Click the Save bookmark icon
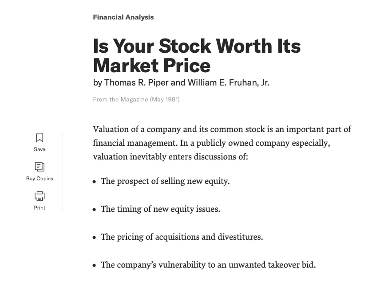This screenshot has height=284, width=380. 40,137
